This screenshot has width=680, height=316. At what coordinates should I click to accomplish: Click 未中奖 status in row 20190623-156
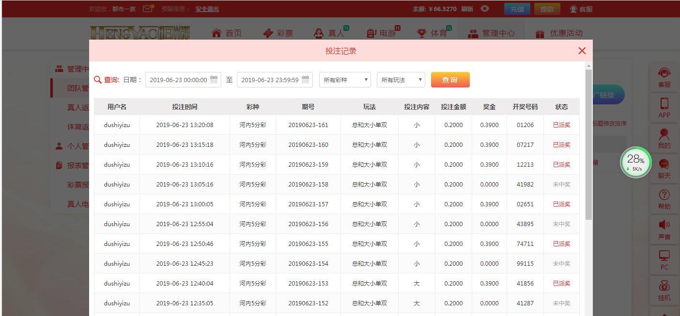[561, 224]
